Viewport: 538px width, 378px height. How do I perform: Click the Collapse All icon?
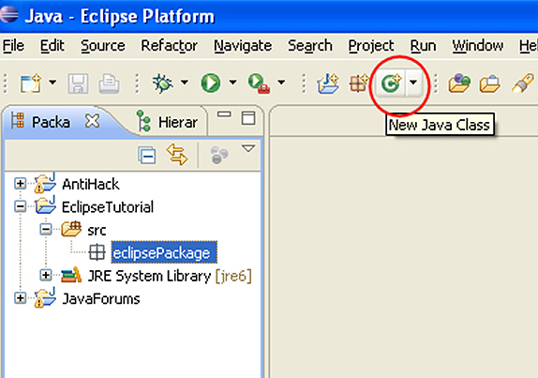pos(147,155)
